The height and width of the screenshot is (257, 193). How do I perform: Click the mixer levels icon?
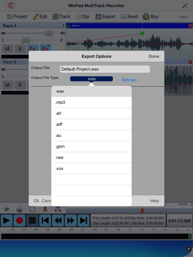click(19, 209)
